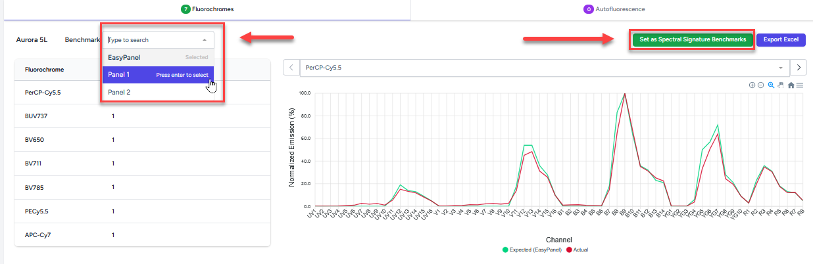Click Set as Spectral Signature Benchmarks
Image resolution: width=813 pixels, height=264 pixels.
(x=693, y=39)
